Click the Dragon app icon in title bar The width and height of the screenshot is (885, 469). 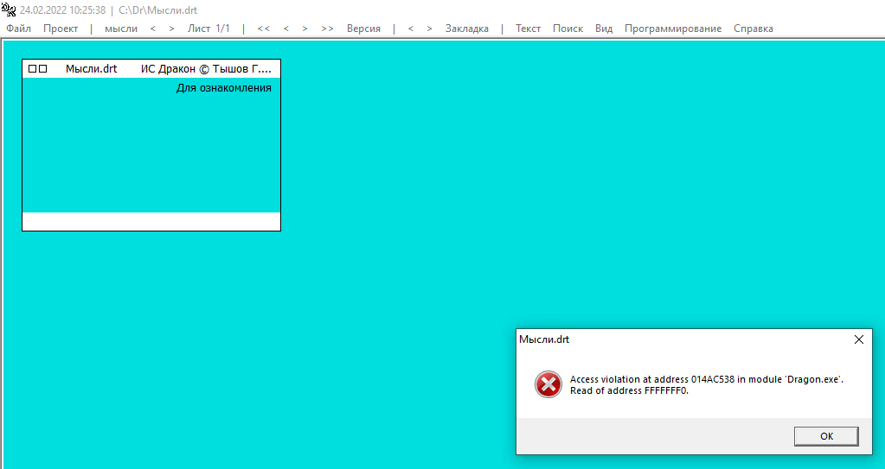click(9, 10)
